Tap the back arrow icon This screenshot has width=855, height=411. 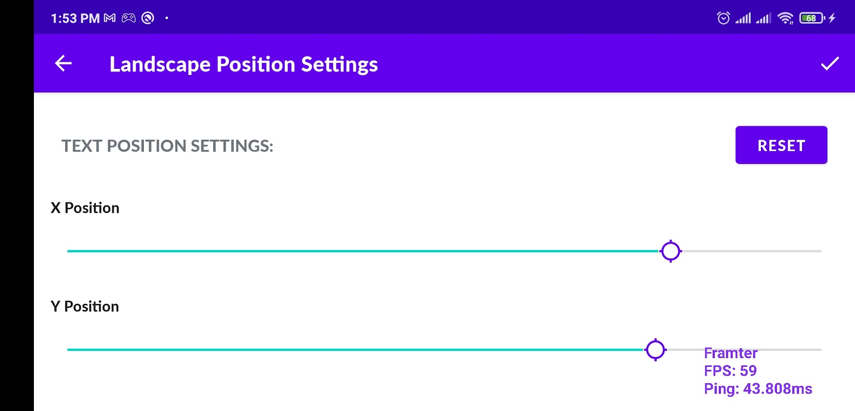point(63,64)
